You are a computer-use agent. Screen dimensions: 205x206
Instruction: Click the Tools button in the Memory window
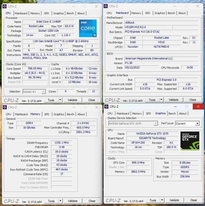click(51, 201)
